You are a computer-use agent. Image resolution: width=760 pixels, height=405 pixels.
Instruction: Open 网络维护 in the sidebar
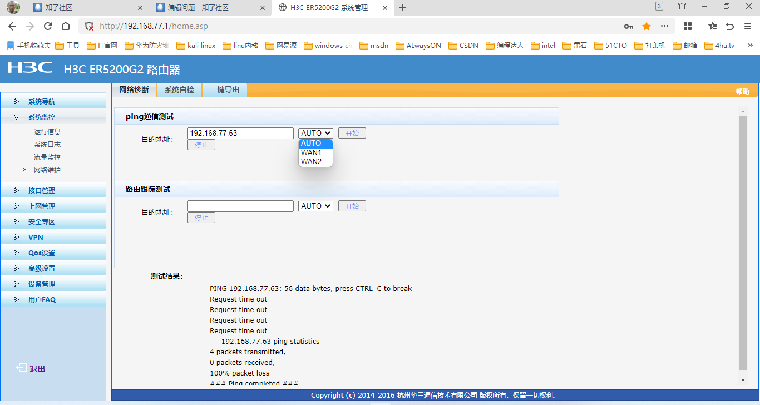[x=47, y=170]
